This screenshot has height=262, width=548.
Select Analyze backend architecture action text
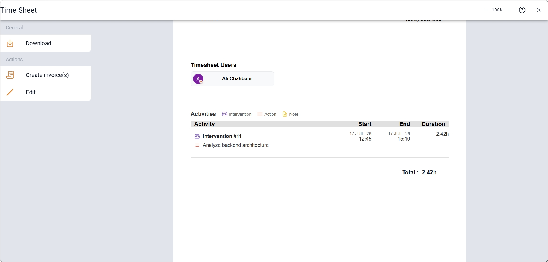(236, 145)
